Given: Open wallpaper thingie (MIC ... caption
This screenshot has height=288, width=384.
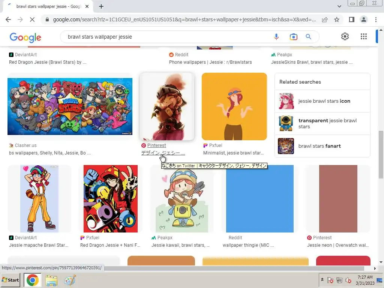Looking at the screenshot, I should (248, 245).
